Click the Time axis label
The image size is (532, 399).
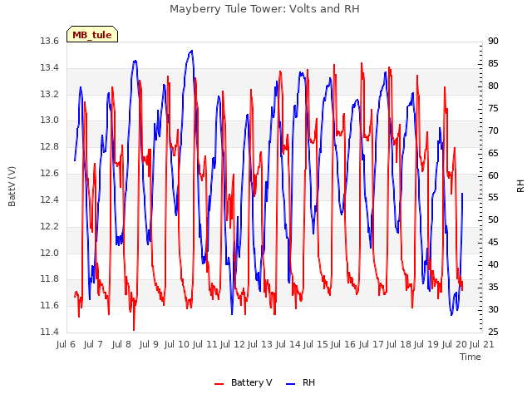click(470, 357)
